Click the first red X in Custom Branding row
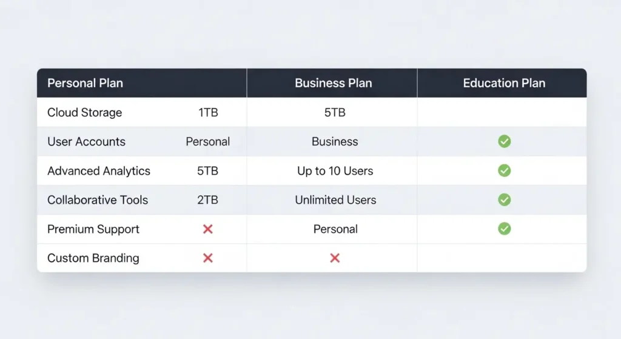 pyautogui.click(x=207, y=258)
